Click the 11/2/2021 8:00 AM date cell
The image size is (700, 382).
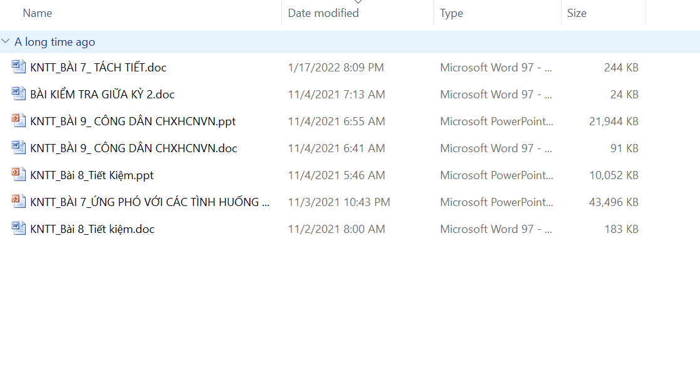337,229
